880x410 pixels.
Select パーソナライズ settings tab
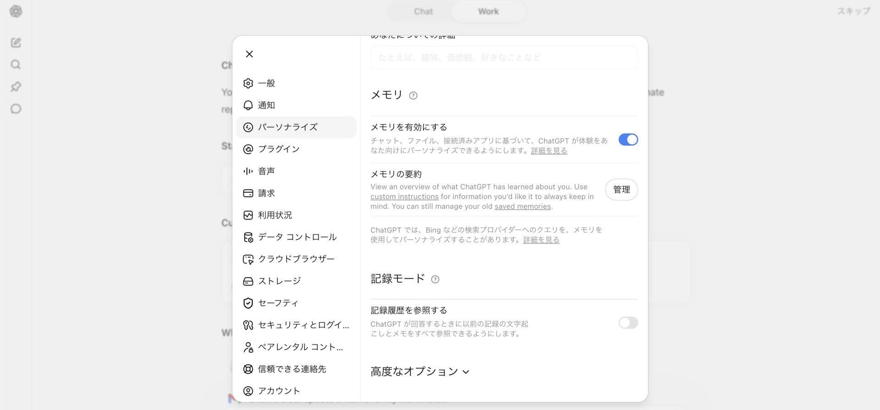pos(296,127)
